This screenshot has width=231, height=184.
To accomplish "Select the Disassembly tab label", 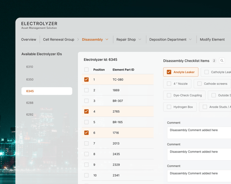I will point(92,40).
